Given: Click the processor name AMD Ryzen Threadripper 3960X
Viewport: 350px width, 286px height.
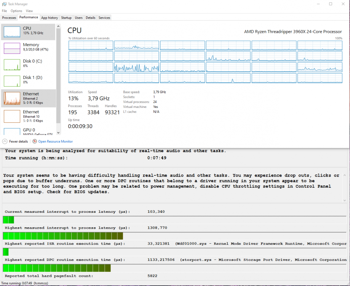Looking at the screenshot, I should 293,32.
